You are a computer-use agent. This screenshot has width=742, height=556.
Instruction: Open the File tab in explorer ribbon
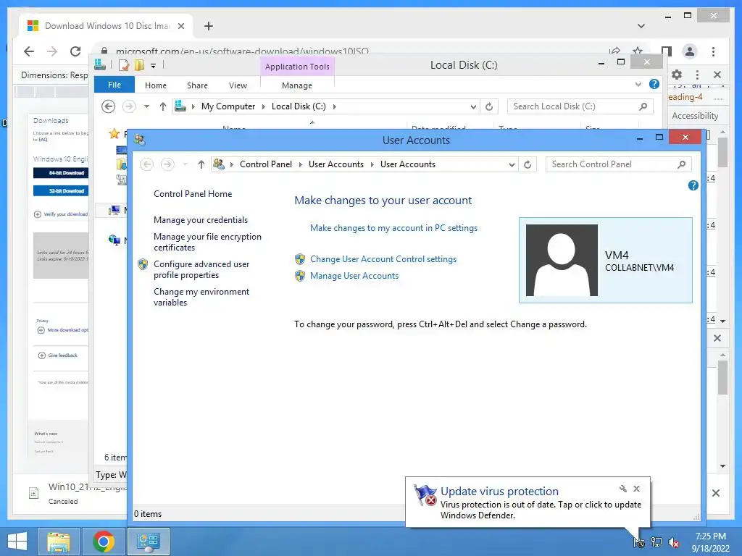pos(114,85)
